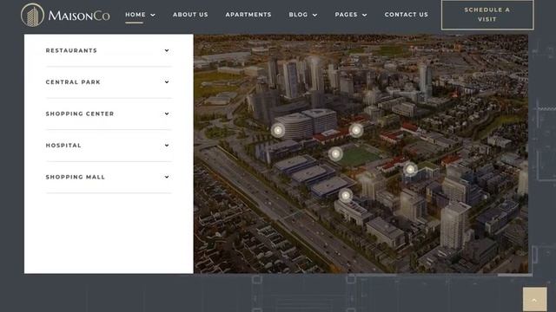Open the Home menu item
The height and width of the screenshot is (312, 556).
(136, 15)
